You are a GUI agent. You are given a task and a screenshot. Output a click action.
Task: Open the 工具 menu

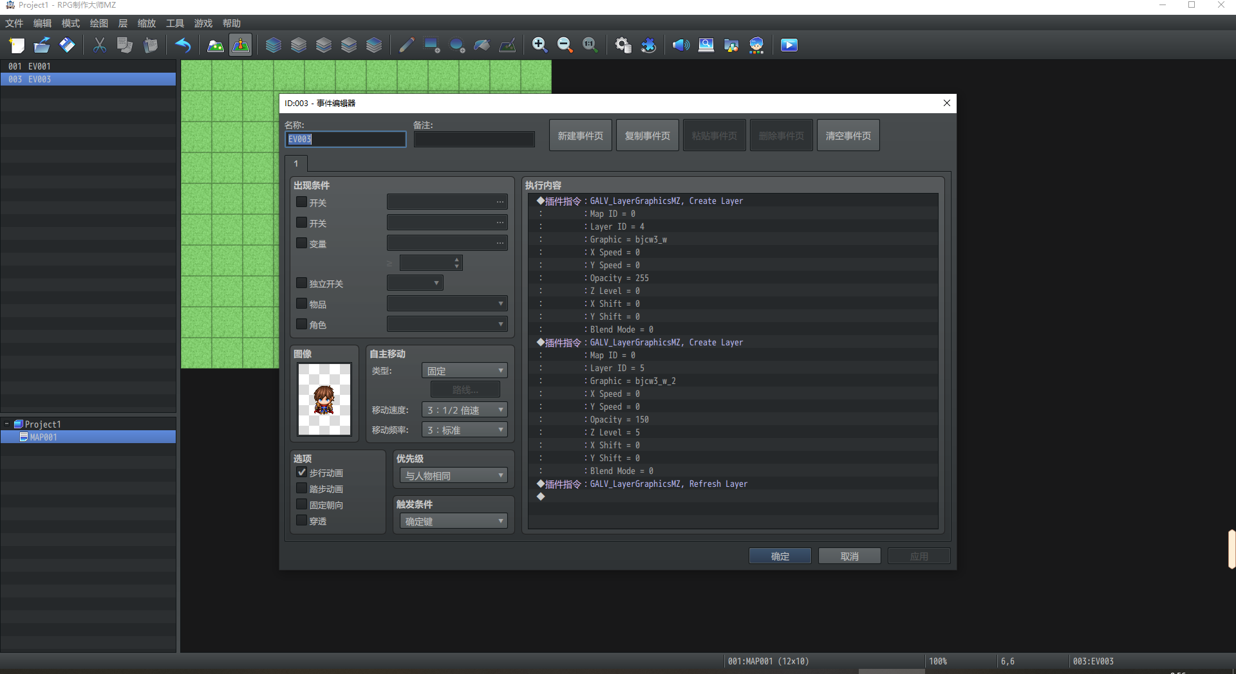pos(175,23)
